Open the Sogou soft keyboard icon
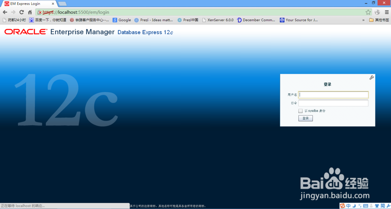391x209 pixels. point(366,206)
